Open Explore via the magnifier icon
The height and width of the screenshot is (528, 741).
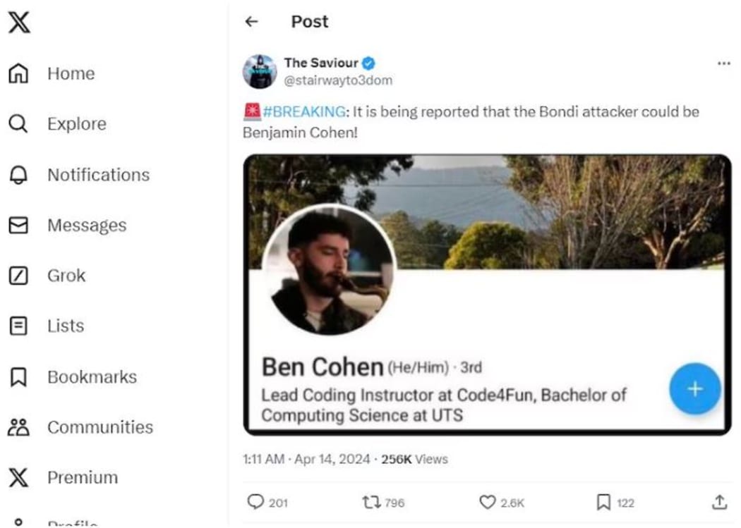[x=18, y=124]
